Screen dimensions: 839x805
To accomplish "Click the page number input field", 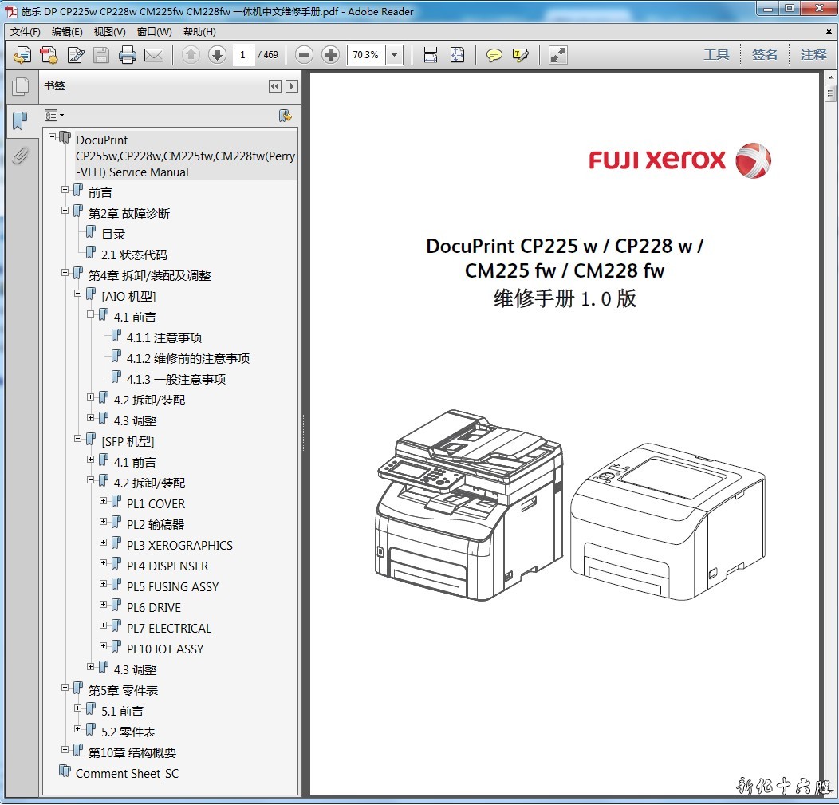I will click(243, 55).
